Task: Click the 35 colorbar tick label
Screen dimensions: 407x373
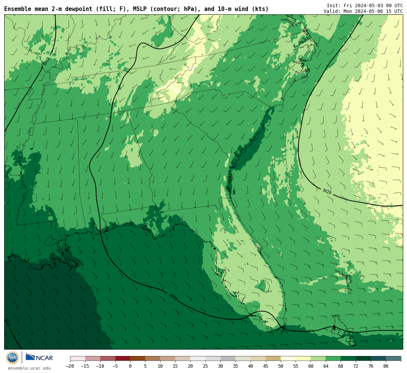Action: tap(236, 366)
